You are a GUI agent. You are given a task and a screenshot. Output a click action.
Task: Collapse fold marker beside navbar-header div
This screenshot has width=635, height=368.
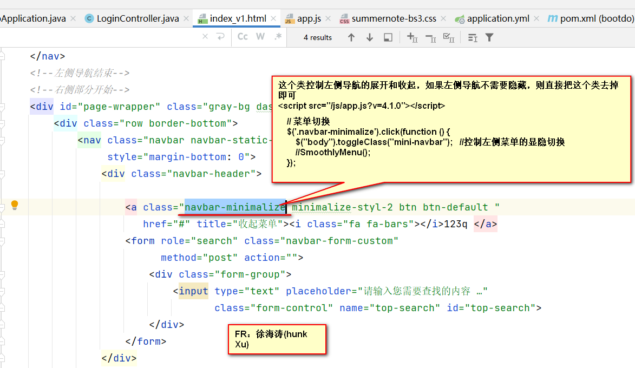(x=2, y=174)
